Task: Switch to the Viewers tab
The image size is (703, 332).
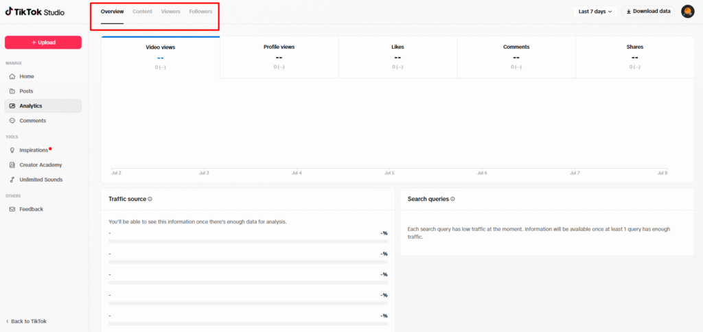Action: point(171,12)
